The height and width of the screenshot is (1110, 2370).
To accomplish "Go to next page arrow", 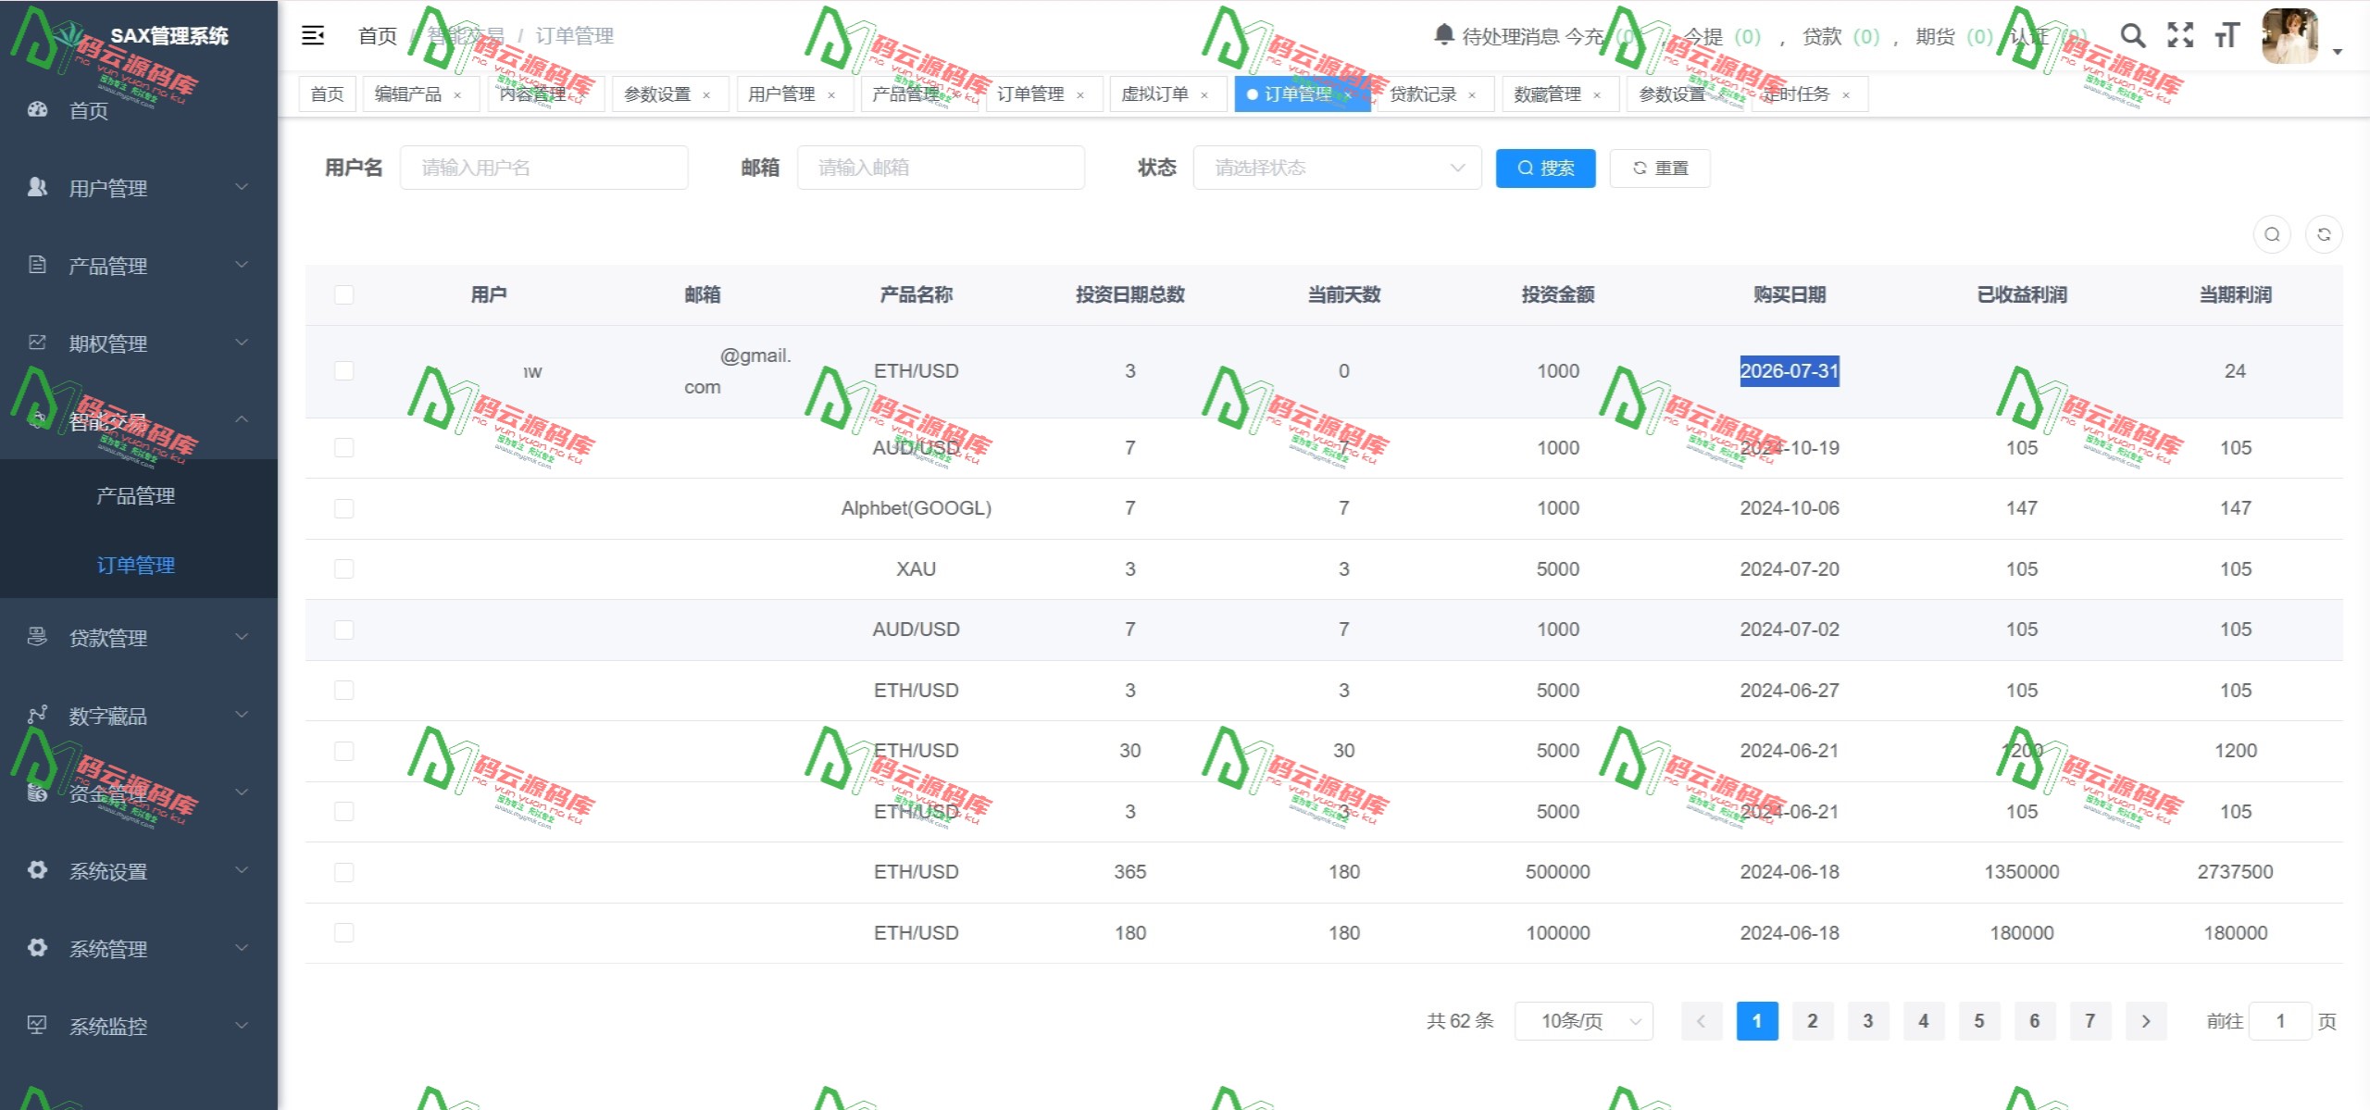I will 2146,1021.
